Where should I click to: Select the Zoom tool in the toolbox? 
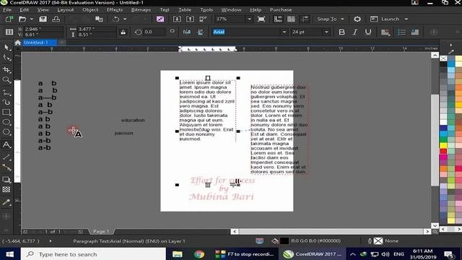pyautogui.click(x=6, y=80)
